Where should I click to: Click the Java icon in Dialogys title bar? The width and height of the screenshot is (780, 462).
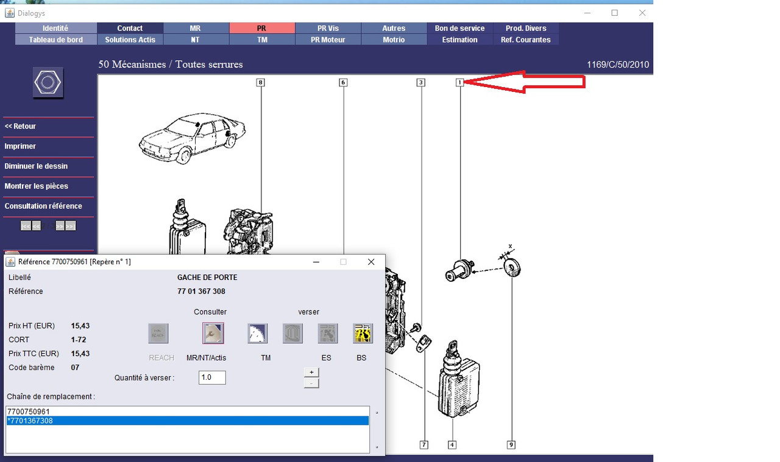[x=10, y=13]
